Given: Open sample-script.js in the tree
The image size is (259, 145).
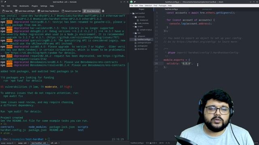Looking at the screenshot, I should point(146,30).
